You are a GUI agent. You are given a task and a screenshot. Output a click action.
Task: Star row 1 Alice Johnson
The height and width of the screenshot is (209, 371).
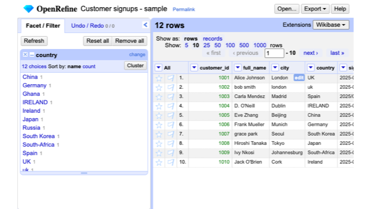tap(159, 78)
